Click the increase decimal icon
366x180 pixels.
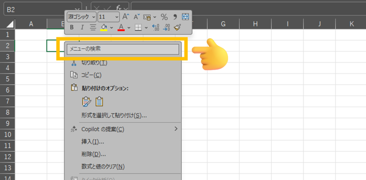(156, 27)
